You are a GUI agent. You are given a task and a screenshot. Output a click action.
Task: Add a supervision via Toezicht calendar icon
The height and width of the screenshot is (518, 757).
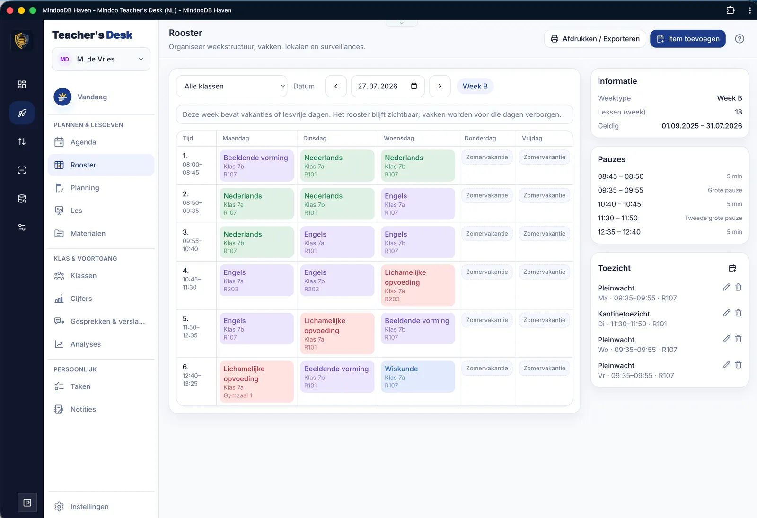pos(732,268)
